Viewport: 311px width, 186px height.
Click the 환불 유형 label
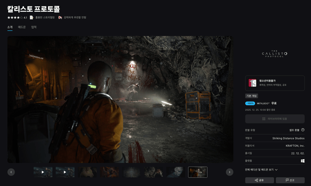[x=250, y=130]
